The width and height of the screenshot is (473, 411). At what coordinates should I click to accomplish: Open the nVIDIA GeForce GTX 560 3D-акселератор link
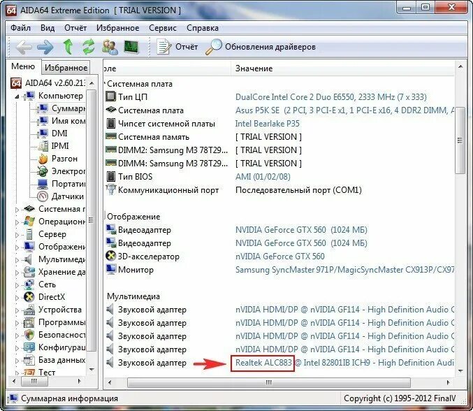point(280,257)
